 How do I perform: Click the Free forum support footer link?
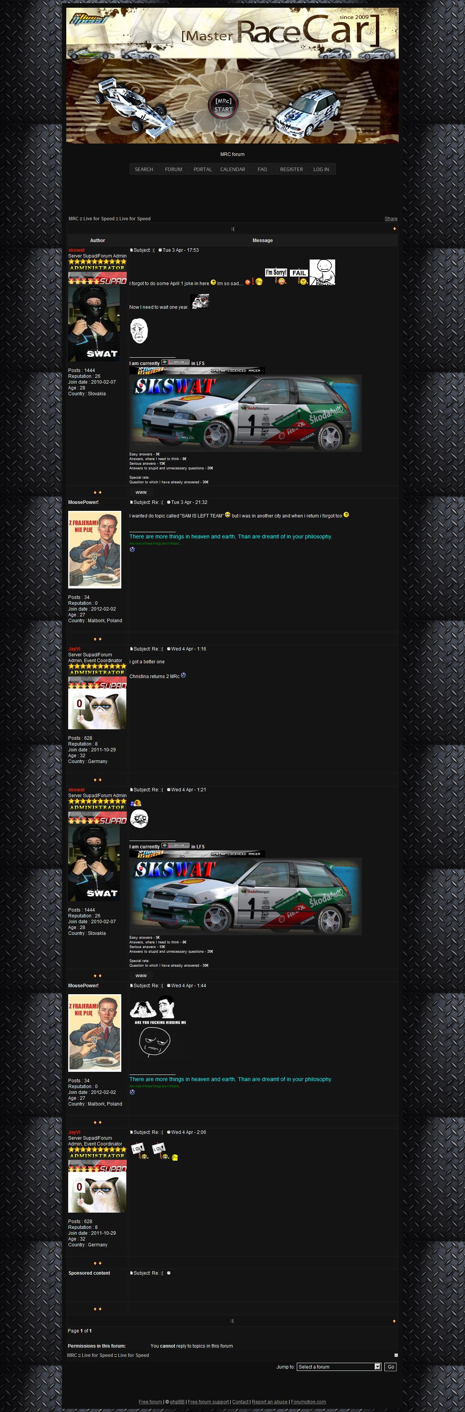click(x=208, y=1402)
